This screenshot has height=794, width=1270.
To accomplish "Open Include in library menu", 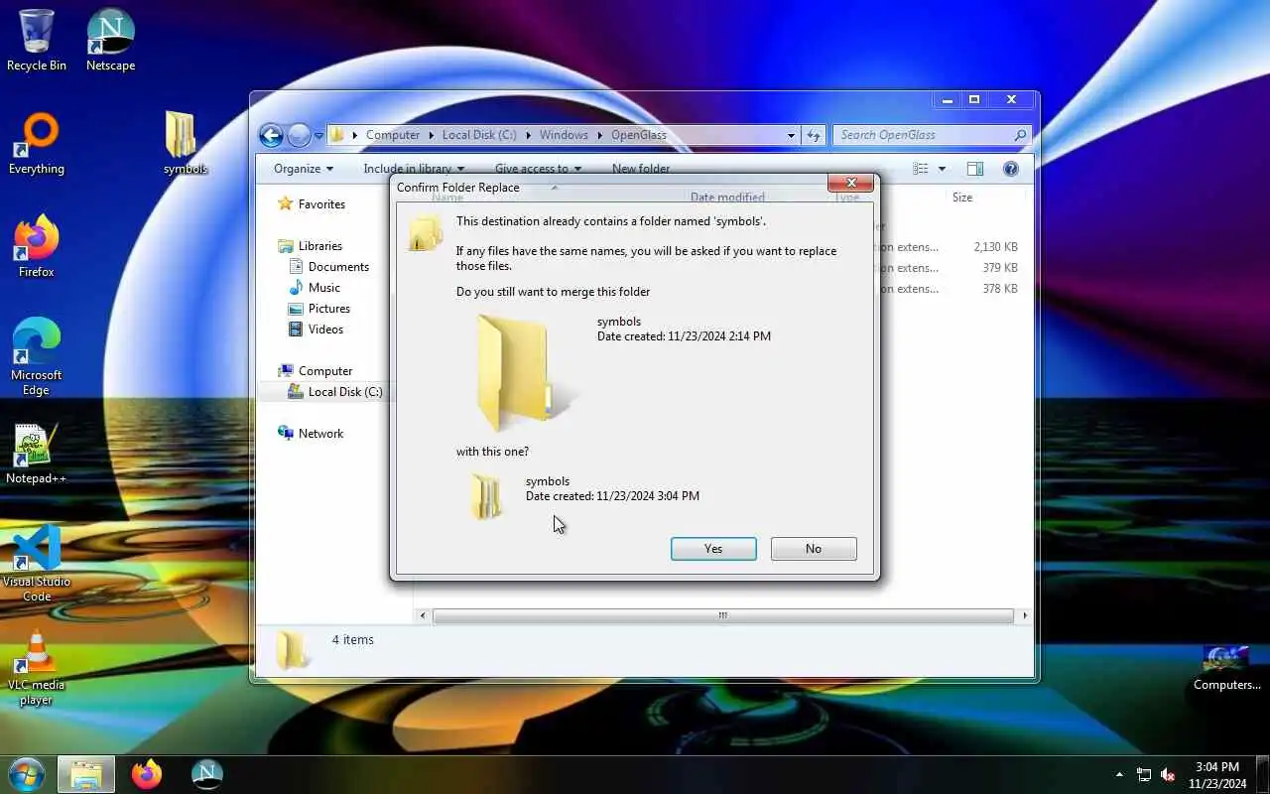I will pos(414,169).
